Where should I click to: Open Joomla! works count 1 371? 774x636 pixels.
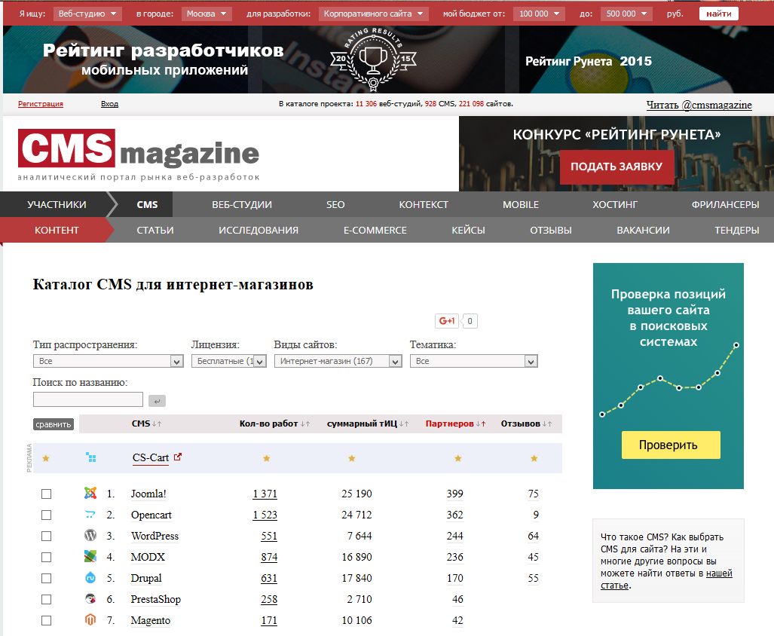pyautogui.click(x=265, y=494)
